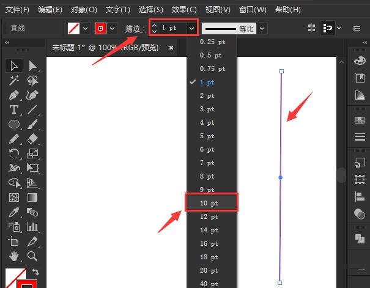Open the Edit menu 编辑(E)

tap(50, 10)
